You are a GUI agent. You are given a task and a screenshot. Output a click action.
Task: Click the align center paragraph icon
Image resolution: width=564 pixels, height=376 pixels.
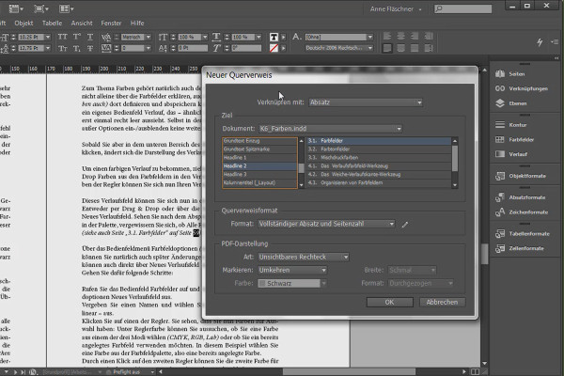pos(400,36)
